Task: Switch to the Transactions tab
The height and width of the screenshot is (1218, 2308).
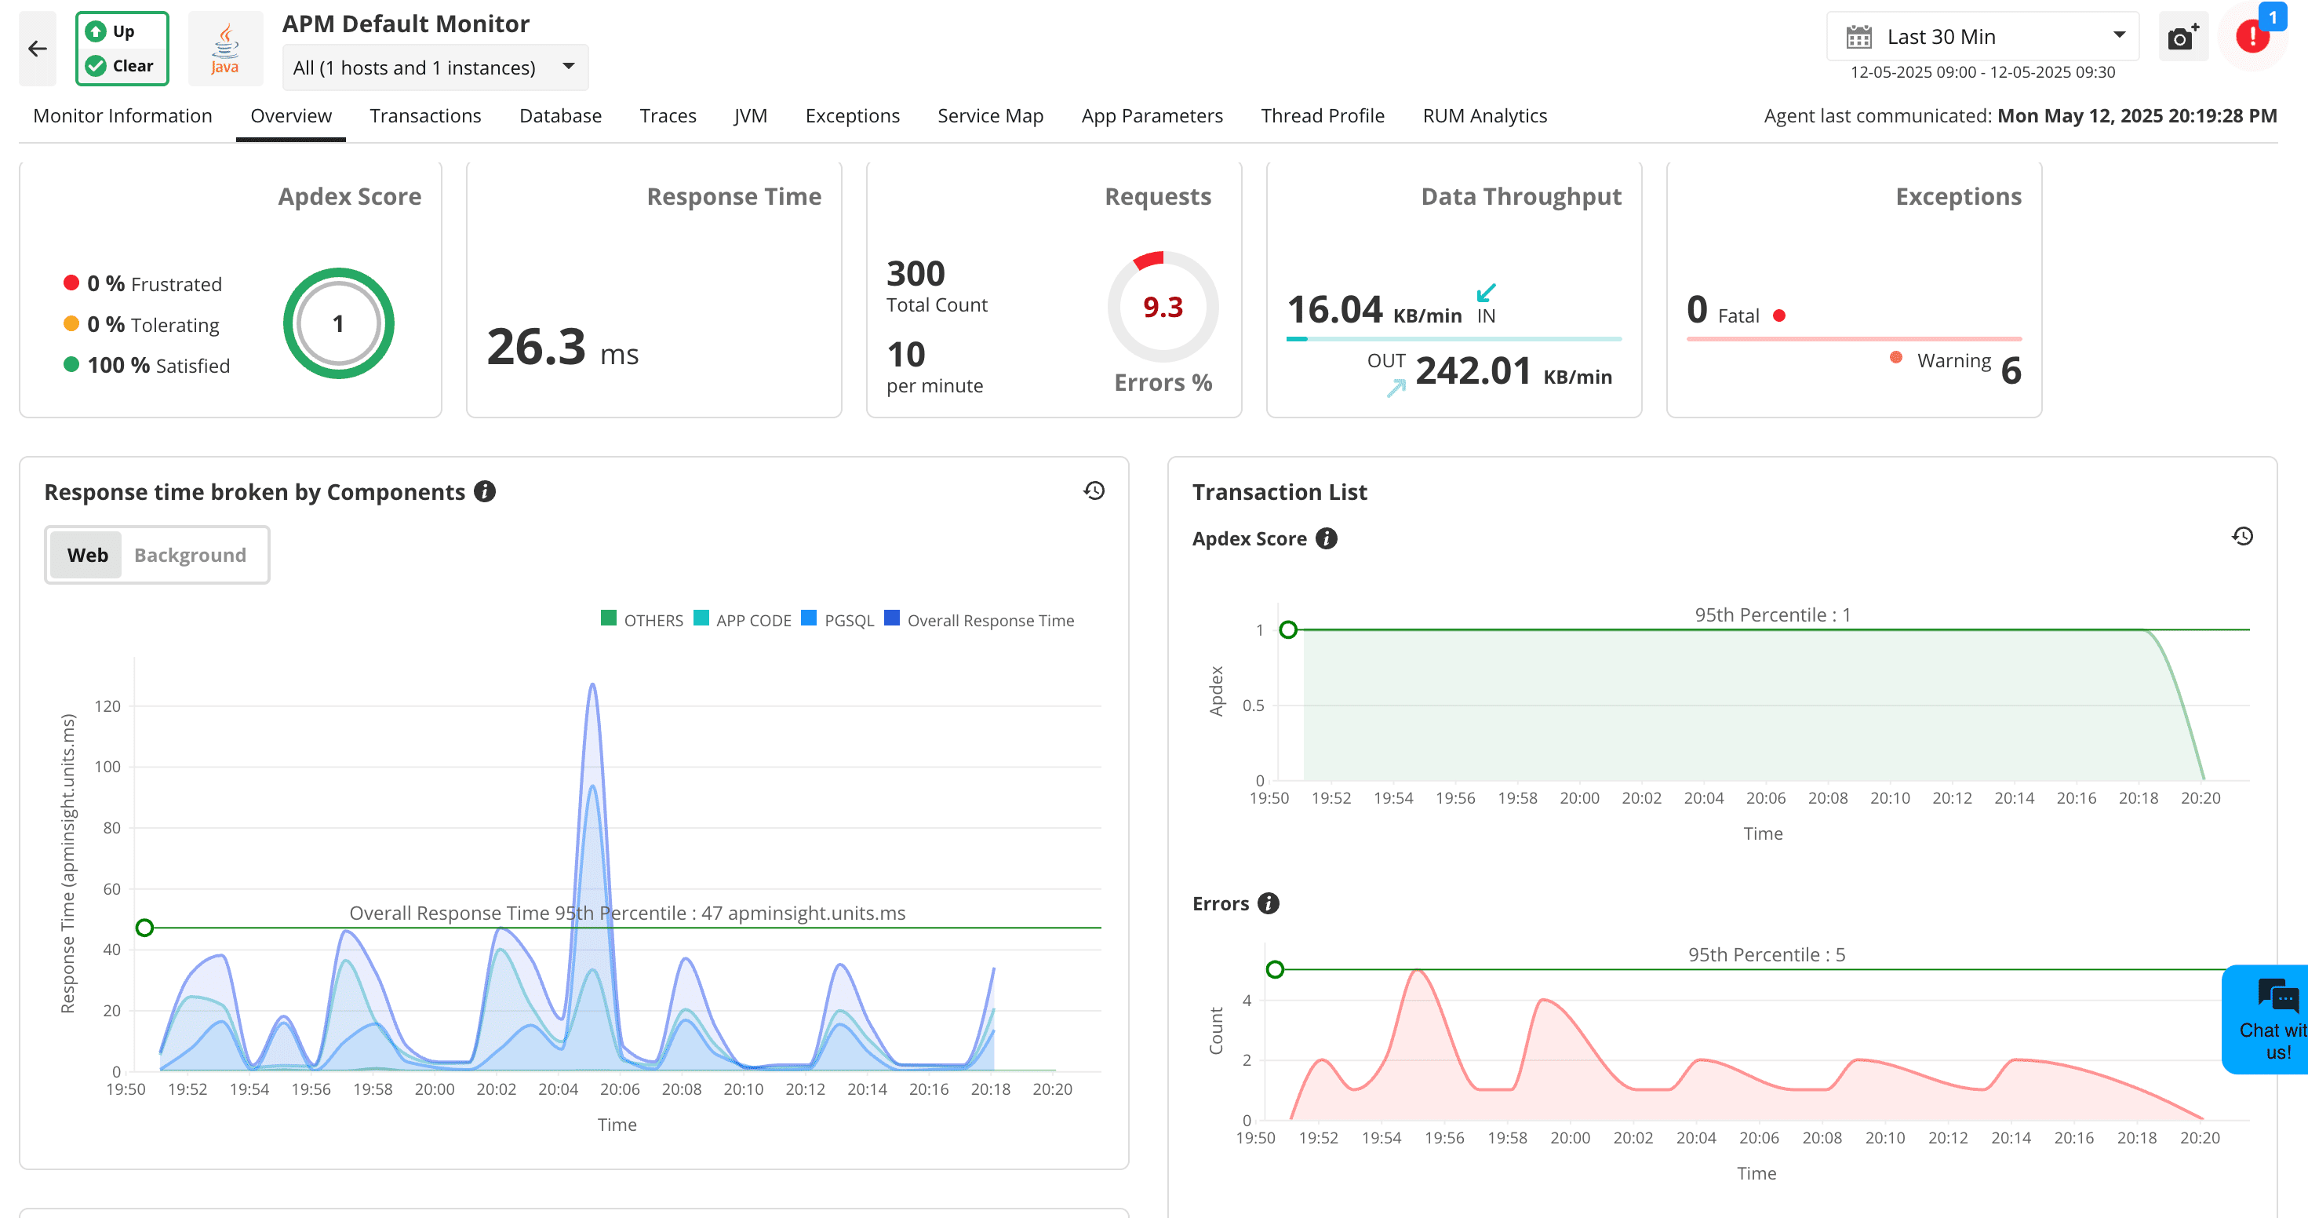Action: coord(424,115)
